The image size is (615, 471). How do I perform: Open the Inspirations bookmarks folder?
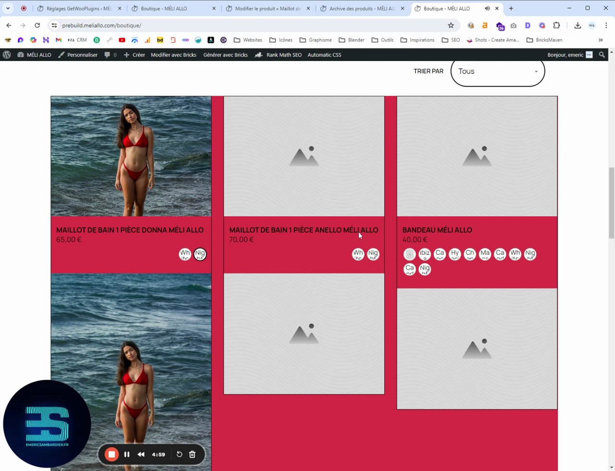(418, 40)
